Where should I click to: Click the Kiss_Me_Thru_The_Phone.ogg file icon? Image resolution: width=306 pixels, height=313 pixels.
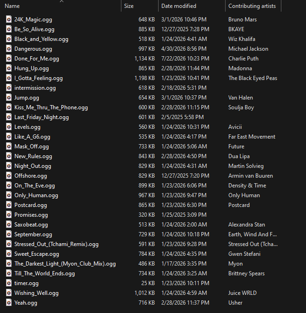(8, 107)
